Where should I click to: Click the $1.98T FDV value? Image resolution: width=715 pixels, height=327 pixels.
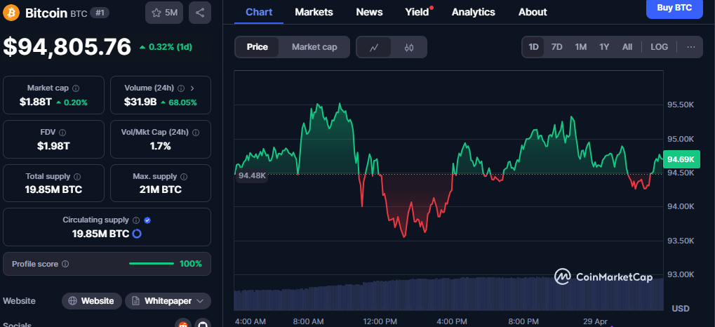53,147
